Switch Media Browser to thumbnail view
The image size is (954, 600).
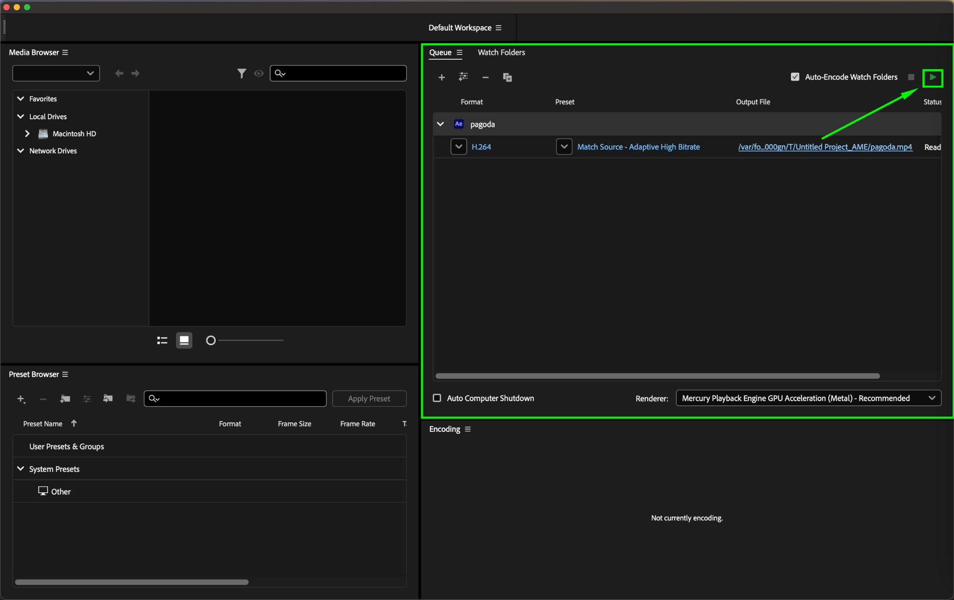[184, 341]
